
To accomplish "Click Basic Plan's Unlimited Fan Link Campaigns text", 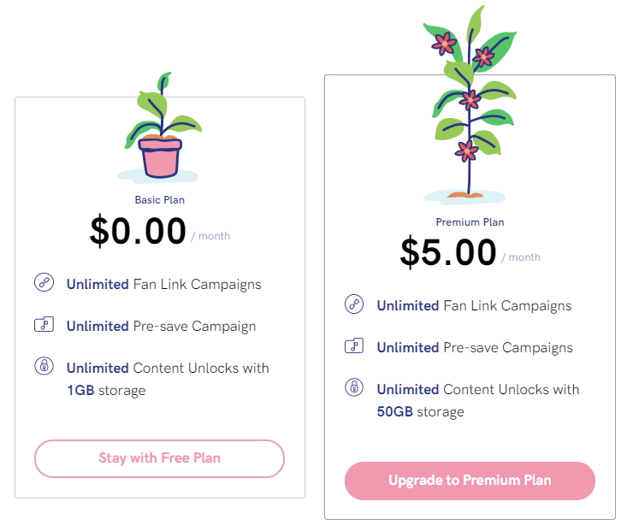I will [163, 284].
